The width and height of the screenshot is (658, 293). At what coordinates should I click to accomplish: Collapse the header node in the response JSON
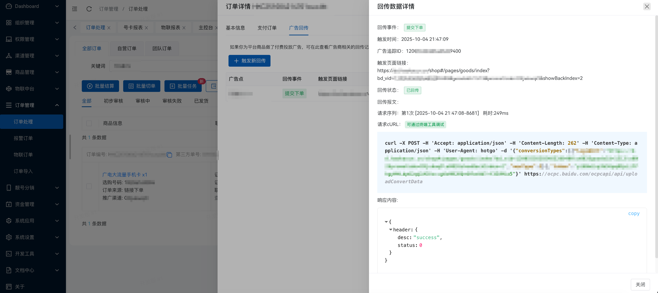[391, 230]
